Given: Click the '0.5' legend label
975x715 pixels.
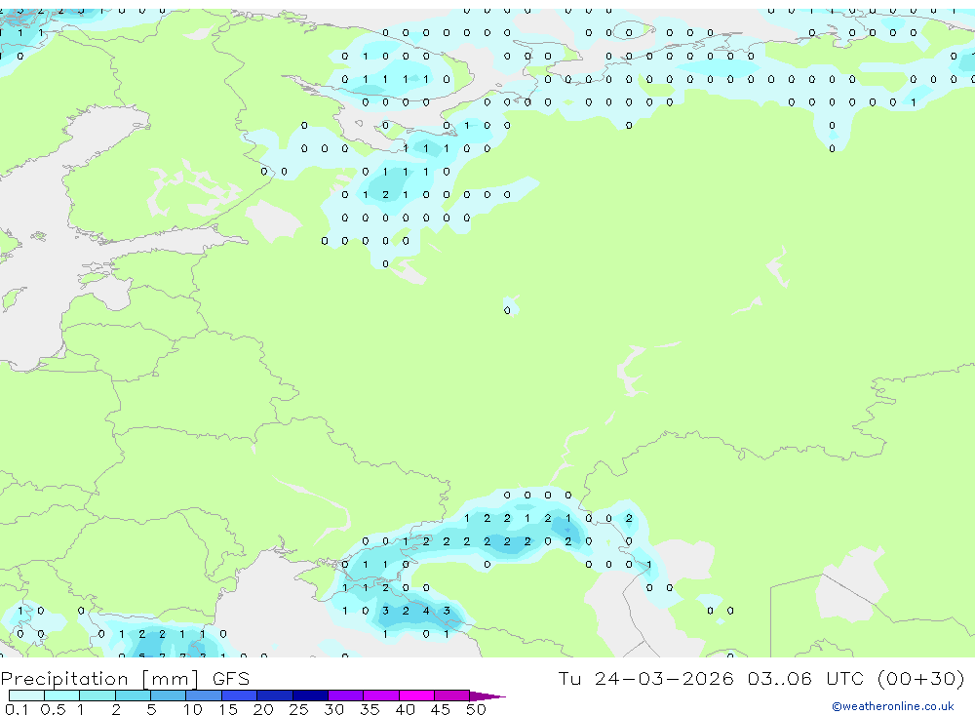Looking at the screenshot, I should pyautogui.click(x=53, y=709).
